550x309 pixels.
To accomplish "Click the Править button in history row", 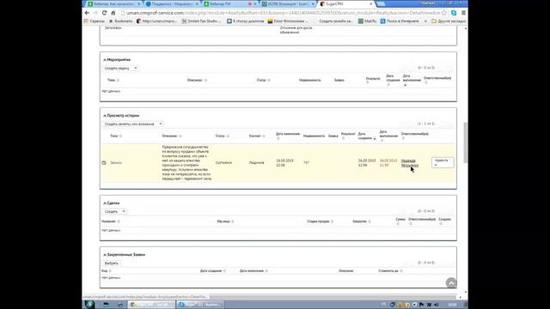I will (x=443, y=162).
